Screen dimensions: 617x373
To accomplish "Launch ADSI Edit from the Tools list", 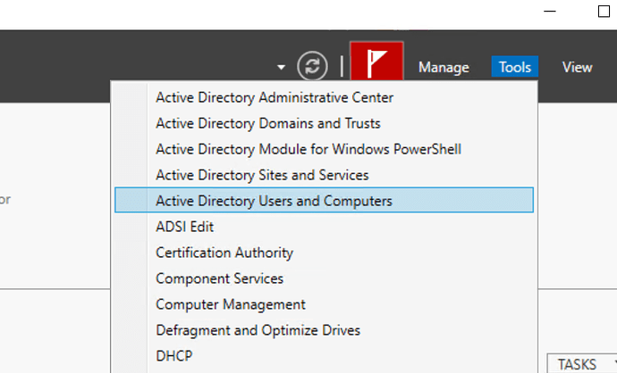I will [x=185, y=227].
